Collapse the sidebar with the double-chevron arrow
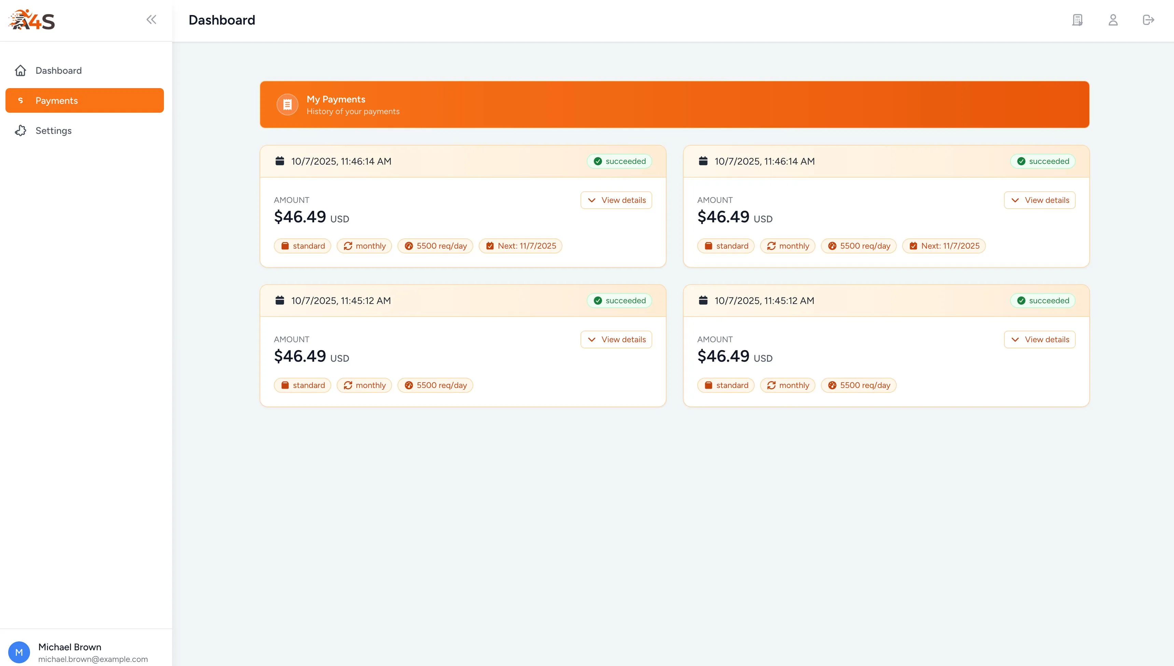 pos(151,19)
